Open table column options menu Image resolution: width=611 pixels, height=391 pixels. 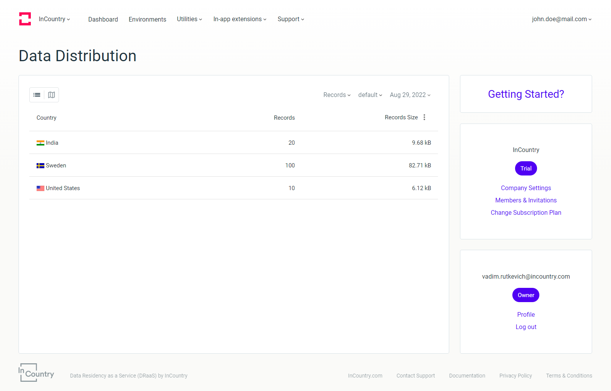tap(424, 117)
